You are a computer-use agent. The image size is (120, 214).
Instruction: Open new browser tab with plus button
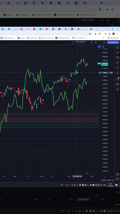[97, 29]
